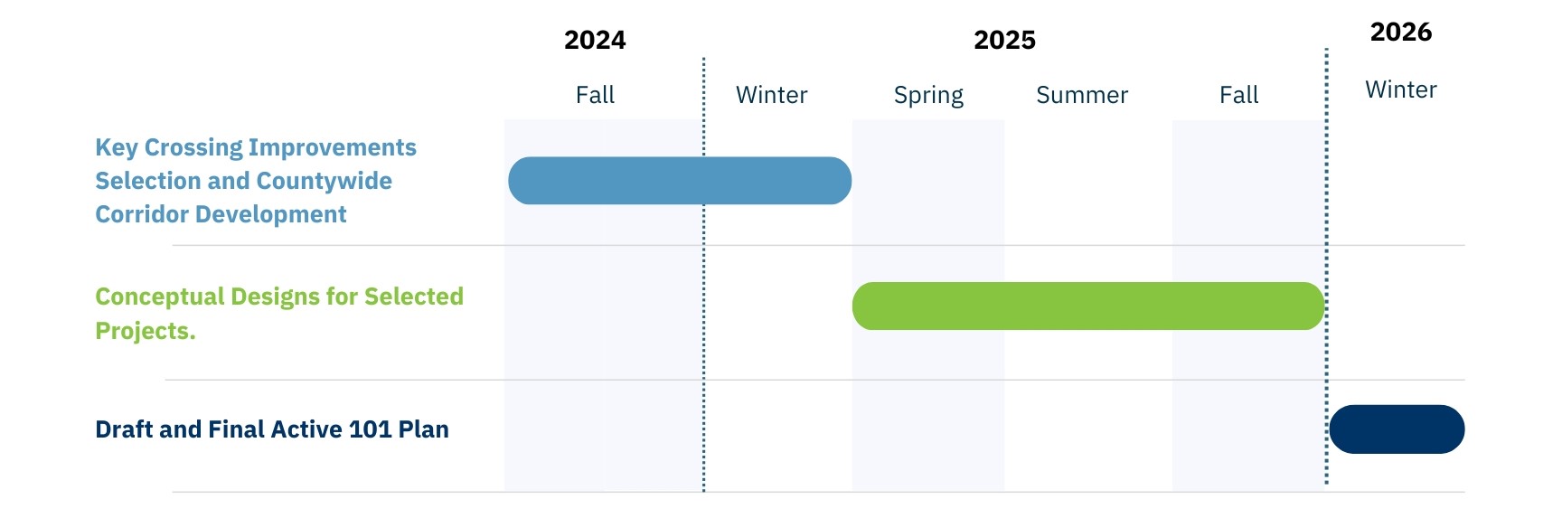The image size is (1562, 518).
Task: Click the Spring season label
Action: coord(928,95)
